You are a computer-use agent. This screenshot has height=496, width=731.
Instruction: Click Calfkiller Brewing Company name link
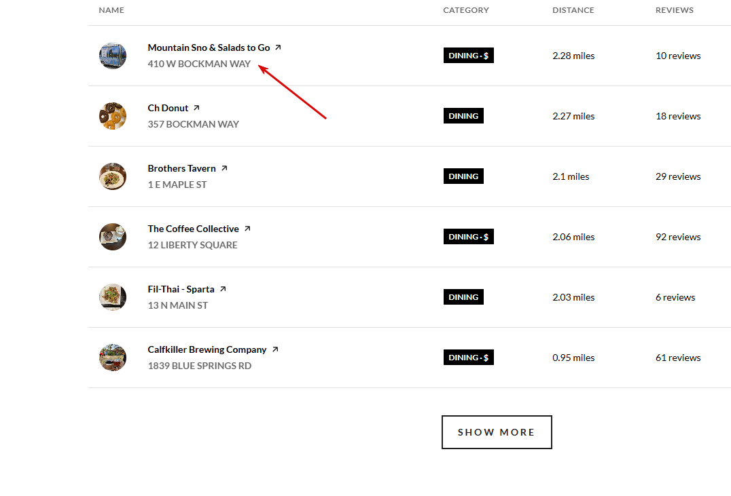(x=207, y=349)
